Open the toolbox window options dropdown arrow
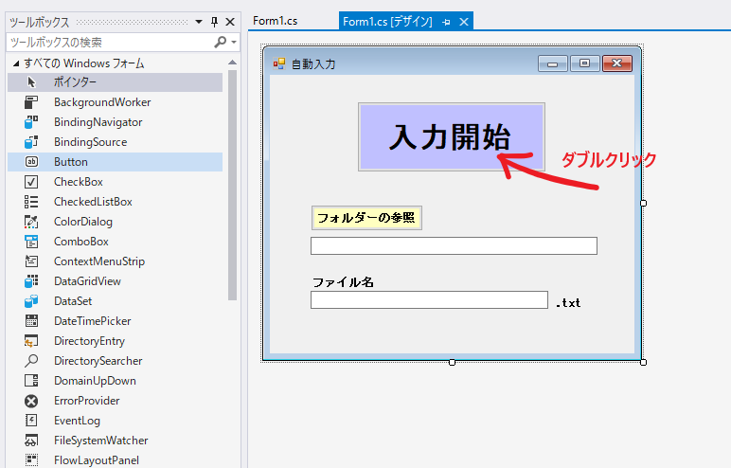The width and height of the screenshot is (731, 468). (x=199, y=22)
